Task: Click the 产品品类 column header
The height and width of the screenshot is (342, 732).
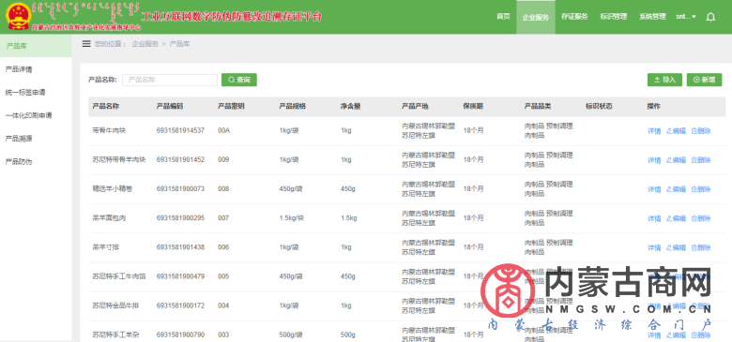Action: [x=538, y=106]
